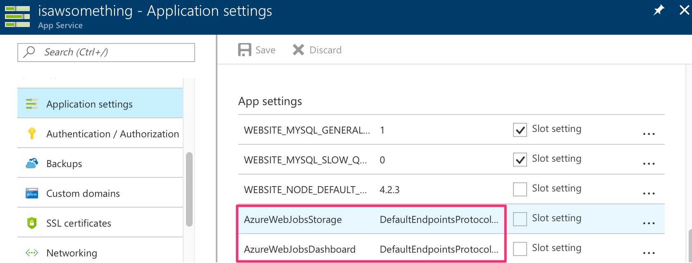Open more options for WEBSITE_MYSQL_SLOW_Q row

(x=649, y=164)
